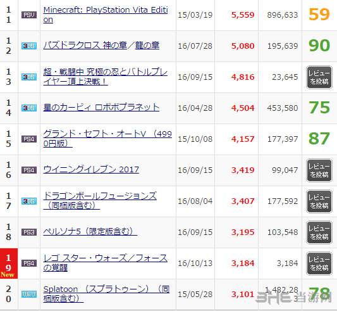Click the review score 75 for 星のカービィ
This screenshot has width=337, height=311.
319,108
